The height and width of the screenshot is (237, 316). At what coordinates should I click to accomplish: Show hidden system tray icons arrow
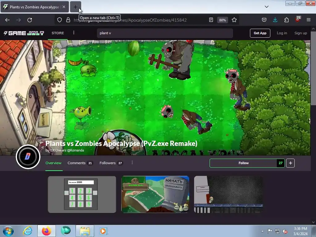262,231
